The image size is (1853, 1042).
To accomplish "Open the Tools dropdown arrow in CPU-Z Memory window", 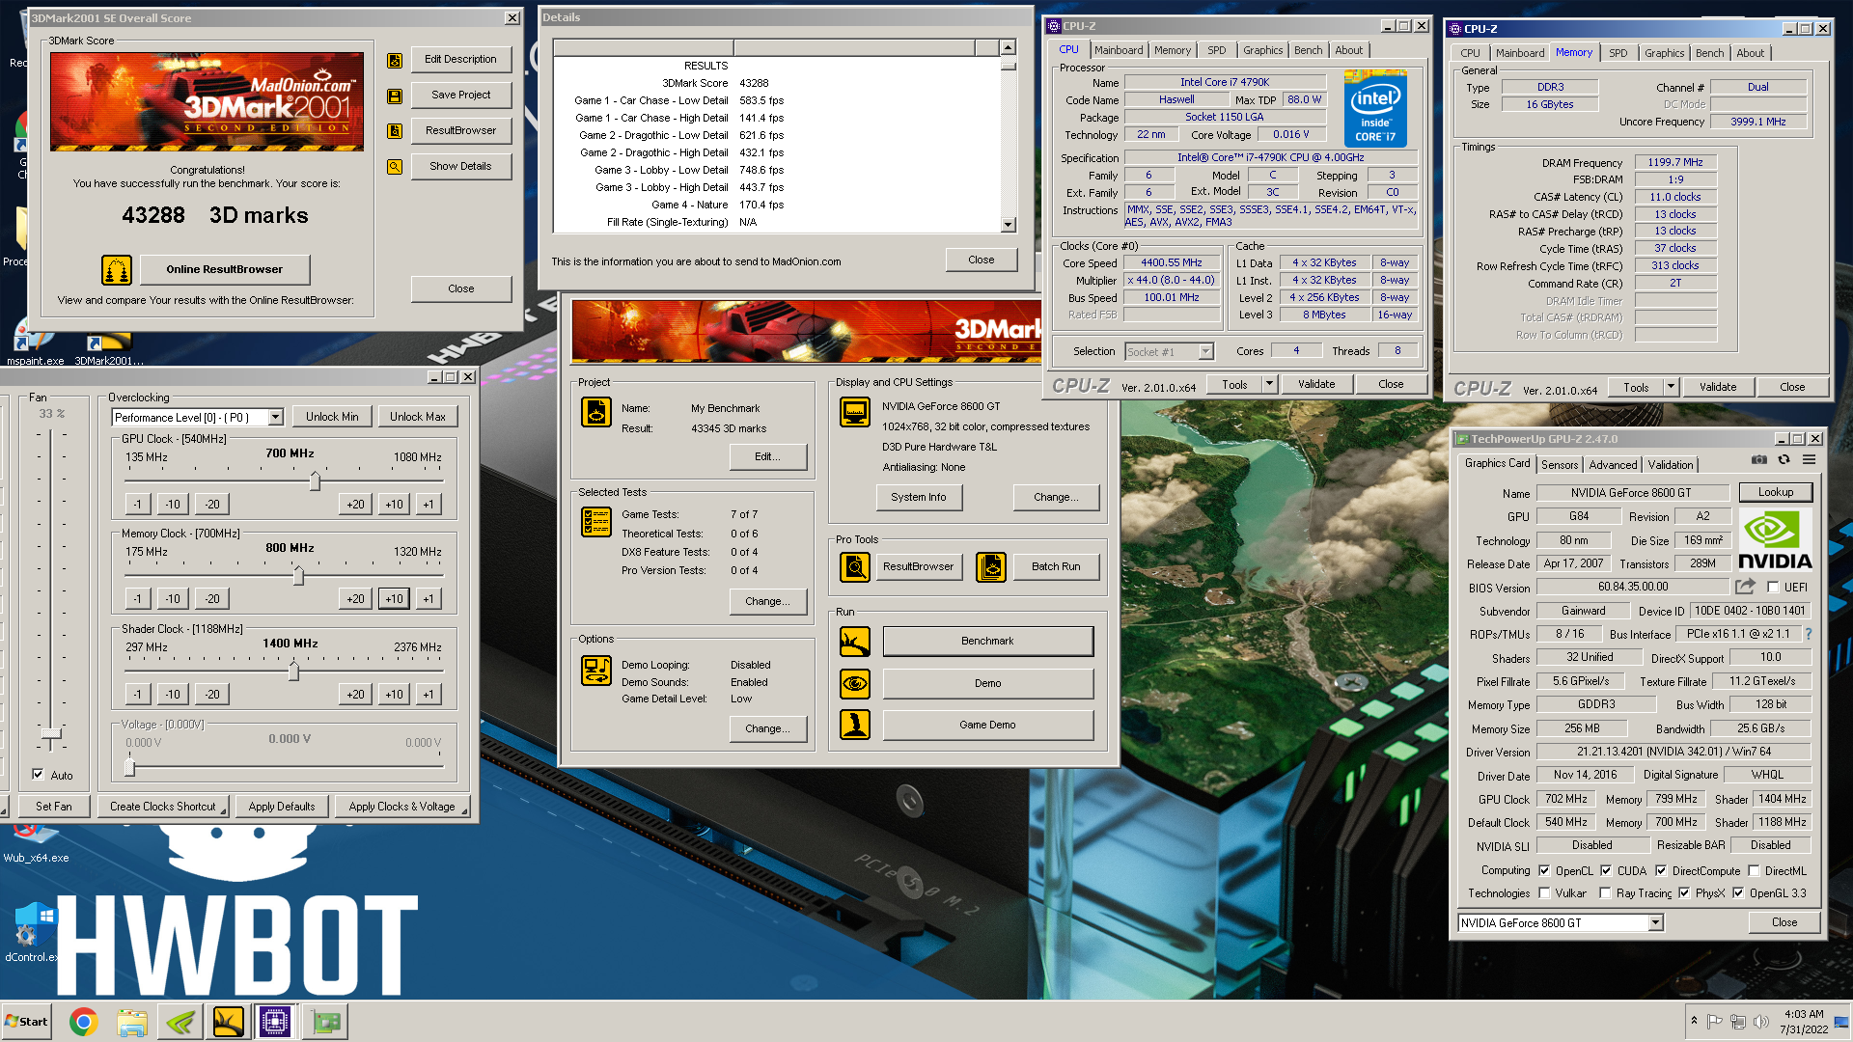I will click(1671, 387).
